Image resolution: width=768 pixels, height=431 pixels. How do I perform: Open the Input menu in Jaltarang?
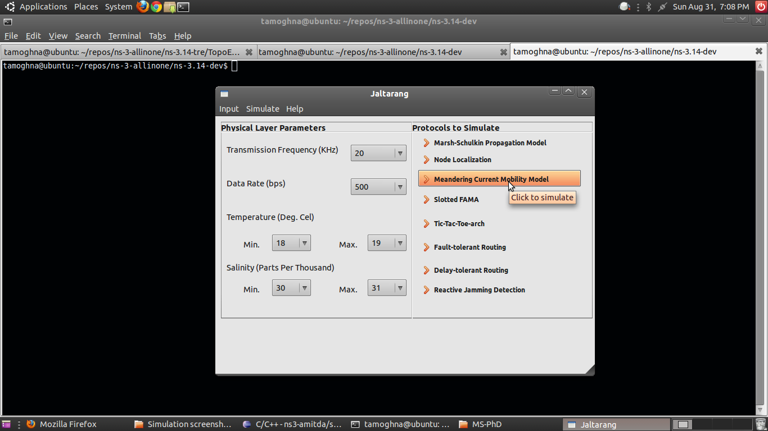coord(229,109)
